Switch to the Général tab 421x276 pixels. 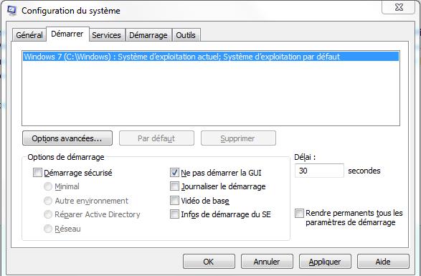point(29,35)
